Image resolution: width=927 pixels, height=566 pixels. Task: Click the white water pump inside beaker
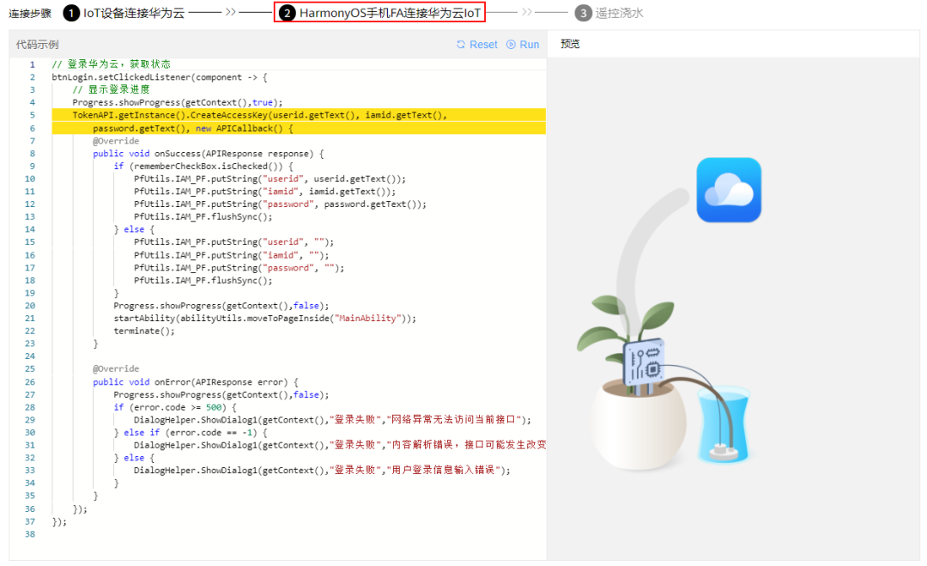[723, 448]
